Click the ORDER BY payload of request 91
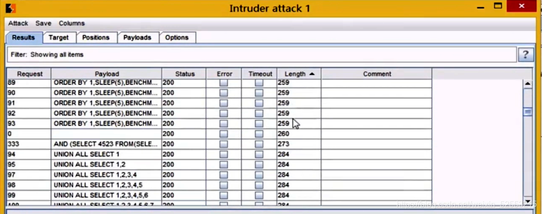This screenshot has height=214, width=542. click(x=106, y=103)
